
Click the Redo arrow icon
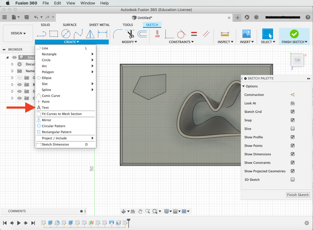point(47,17)
